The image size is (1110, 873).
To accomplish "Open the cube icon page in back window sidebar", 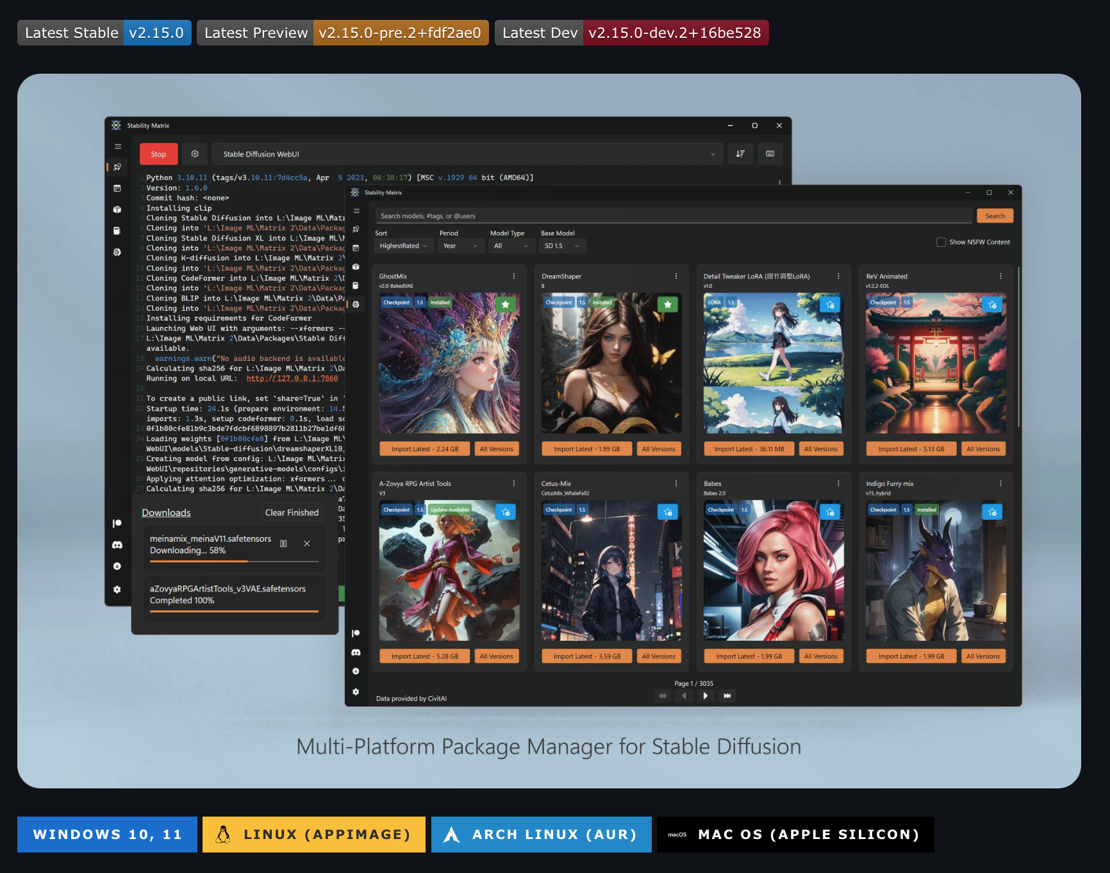I will point(117,210).
